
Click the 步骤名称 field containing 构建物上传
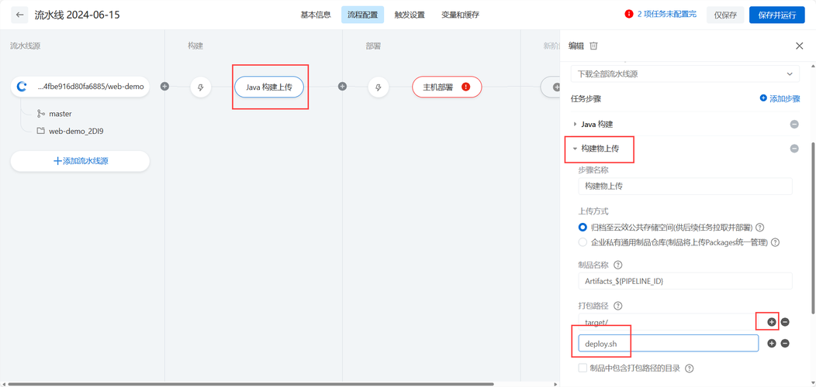pos(685,186)
